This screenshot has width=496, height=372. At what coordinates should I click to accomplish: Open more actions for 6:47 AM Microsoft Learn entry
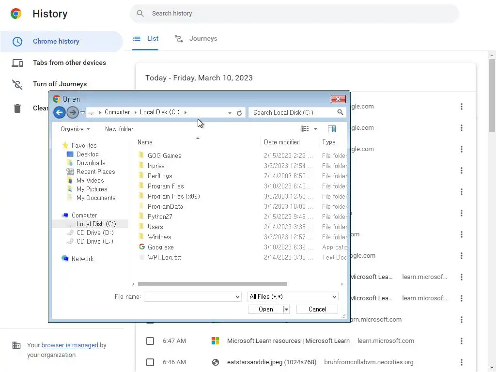(x=462, y=341)
